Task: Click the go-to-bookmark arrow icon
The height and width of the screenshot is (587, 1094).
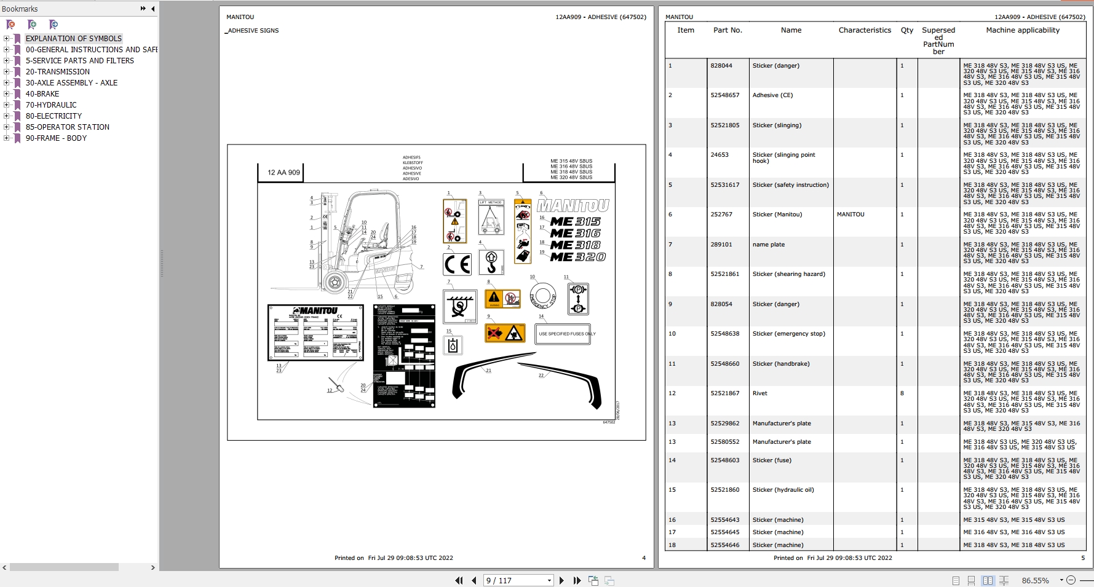Action: pyautogui.click(x=54, y=25)
